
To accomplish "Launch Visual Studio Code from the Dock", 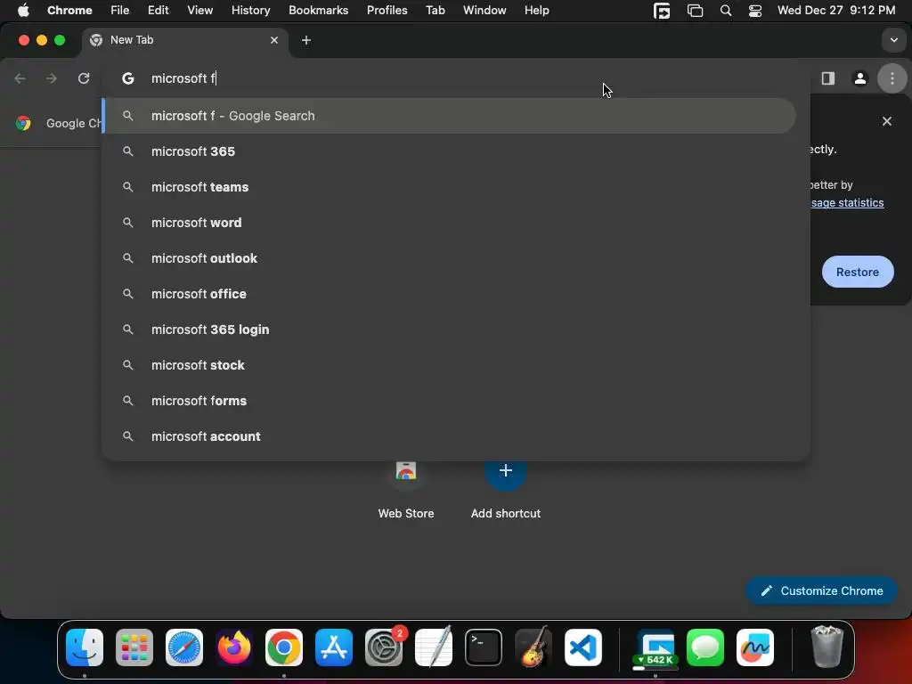I will point(583,647).
